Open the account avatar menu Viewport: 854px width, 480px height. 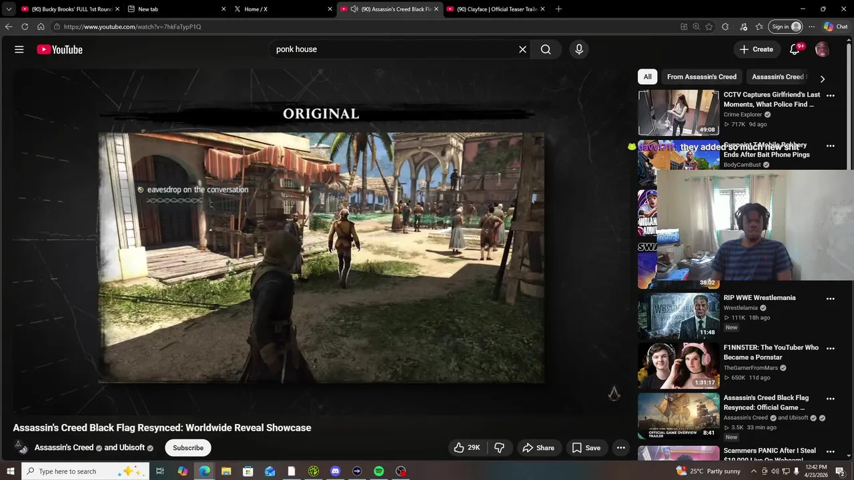tap(822, 49)
